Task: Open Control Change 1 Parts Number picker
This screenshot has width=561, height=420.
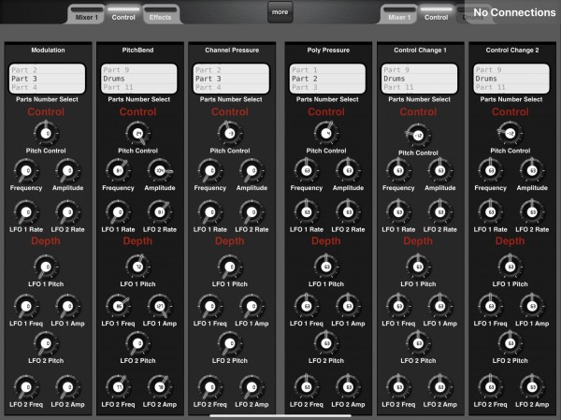Action: [x=419, y=79]
